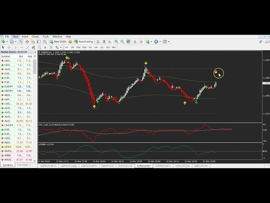Image resolution: width=270 pixels, height=203 pixels.
Task: Toggle the AutoTrading button
Action: [84, 42]
